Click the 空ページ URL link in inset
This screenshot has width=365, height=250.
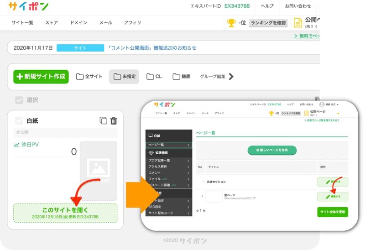tap(238, 198)
